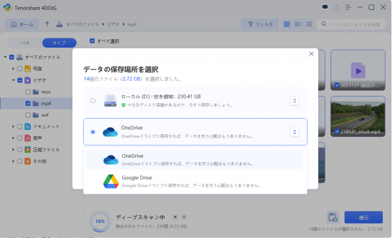The width and height of the screenshot is (392, 238).
Task: Click the local D: drive disk icon
Action: [110, 100]
